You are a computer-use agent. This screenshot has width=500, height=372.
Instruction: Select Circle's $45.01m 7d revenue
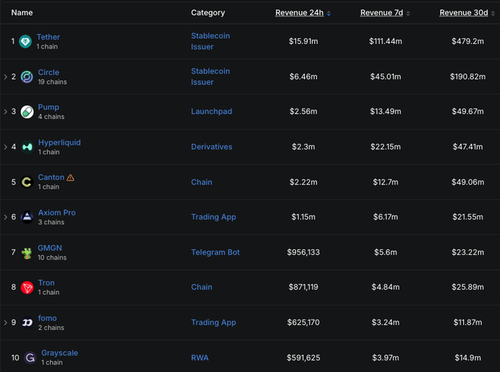pyautogui.click(x=386, y=76)
